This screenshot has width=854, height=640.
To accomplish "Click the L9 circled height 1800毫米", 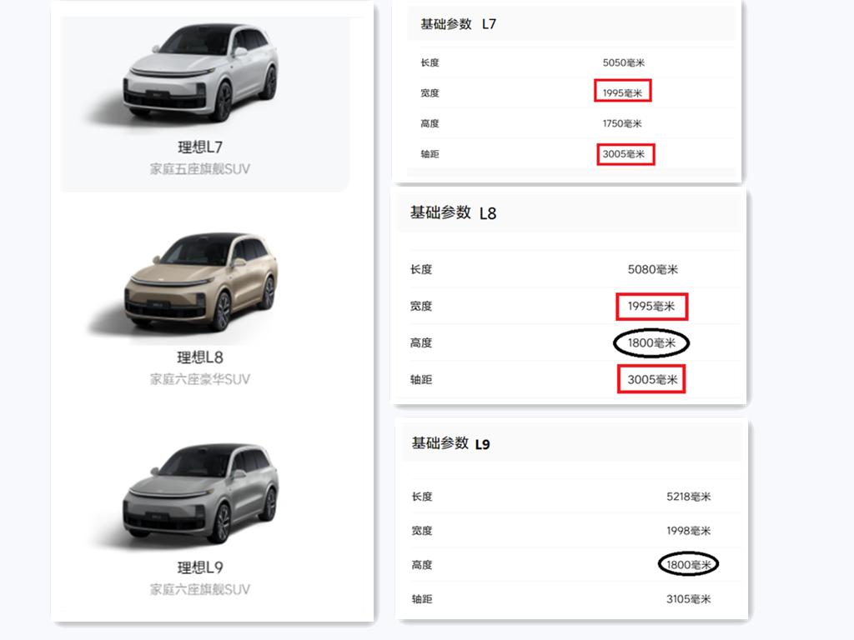I will [x=688, y=564].
